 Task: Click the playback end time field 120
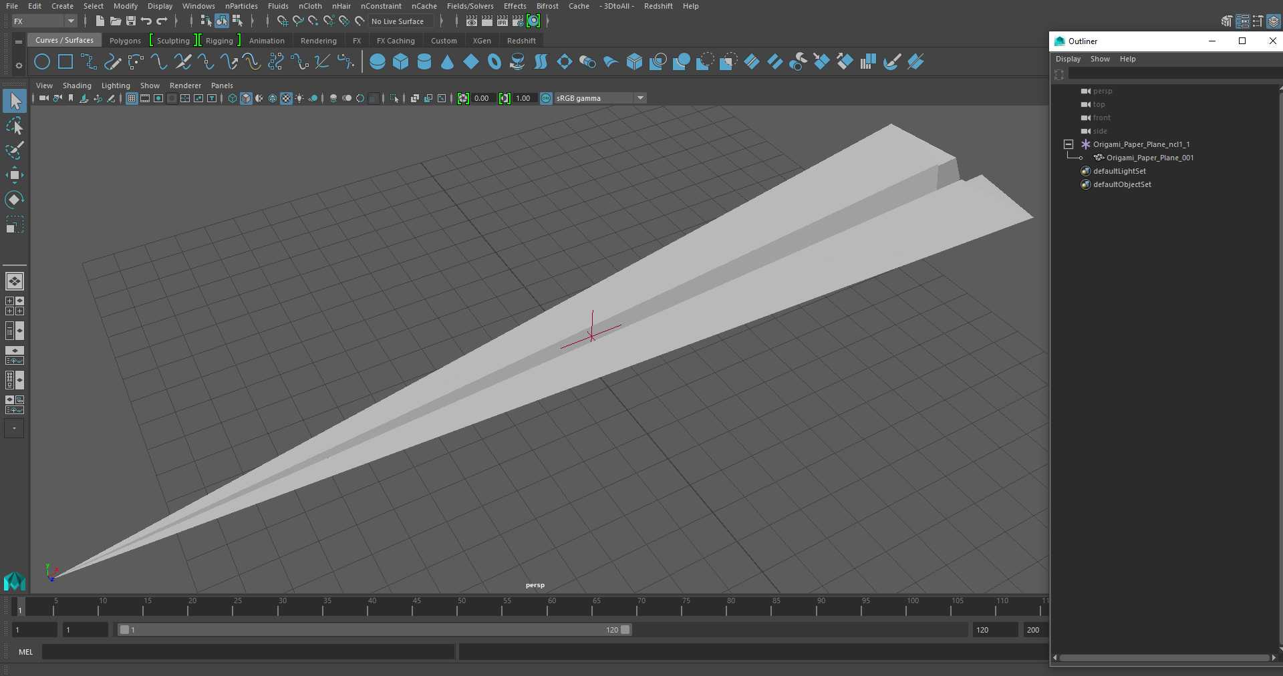tap(994, 630)
